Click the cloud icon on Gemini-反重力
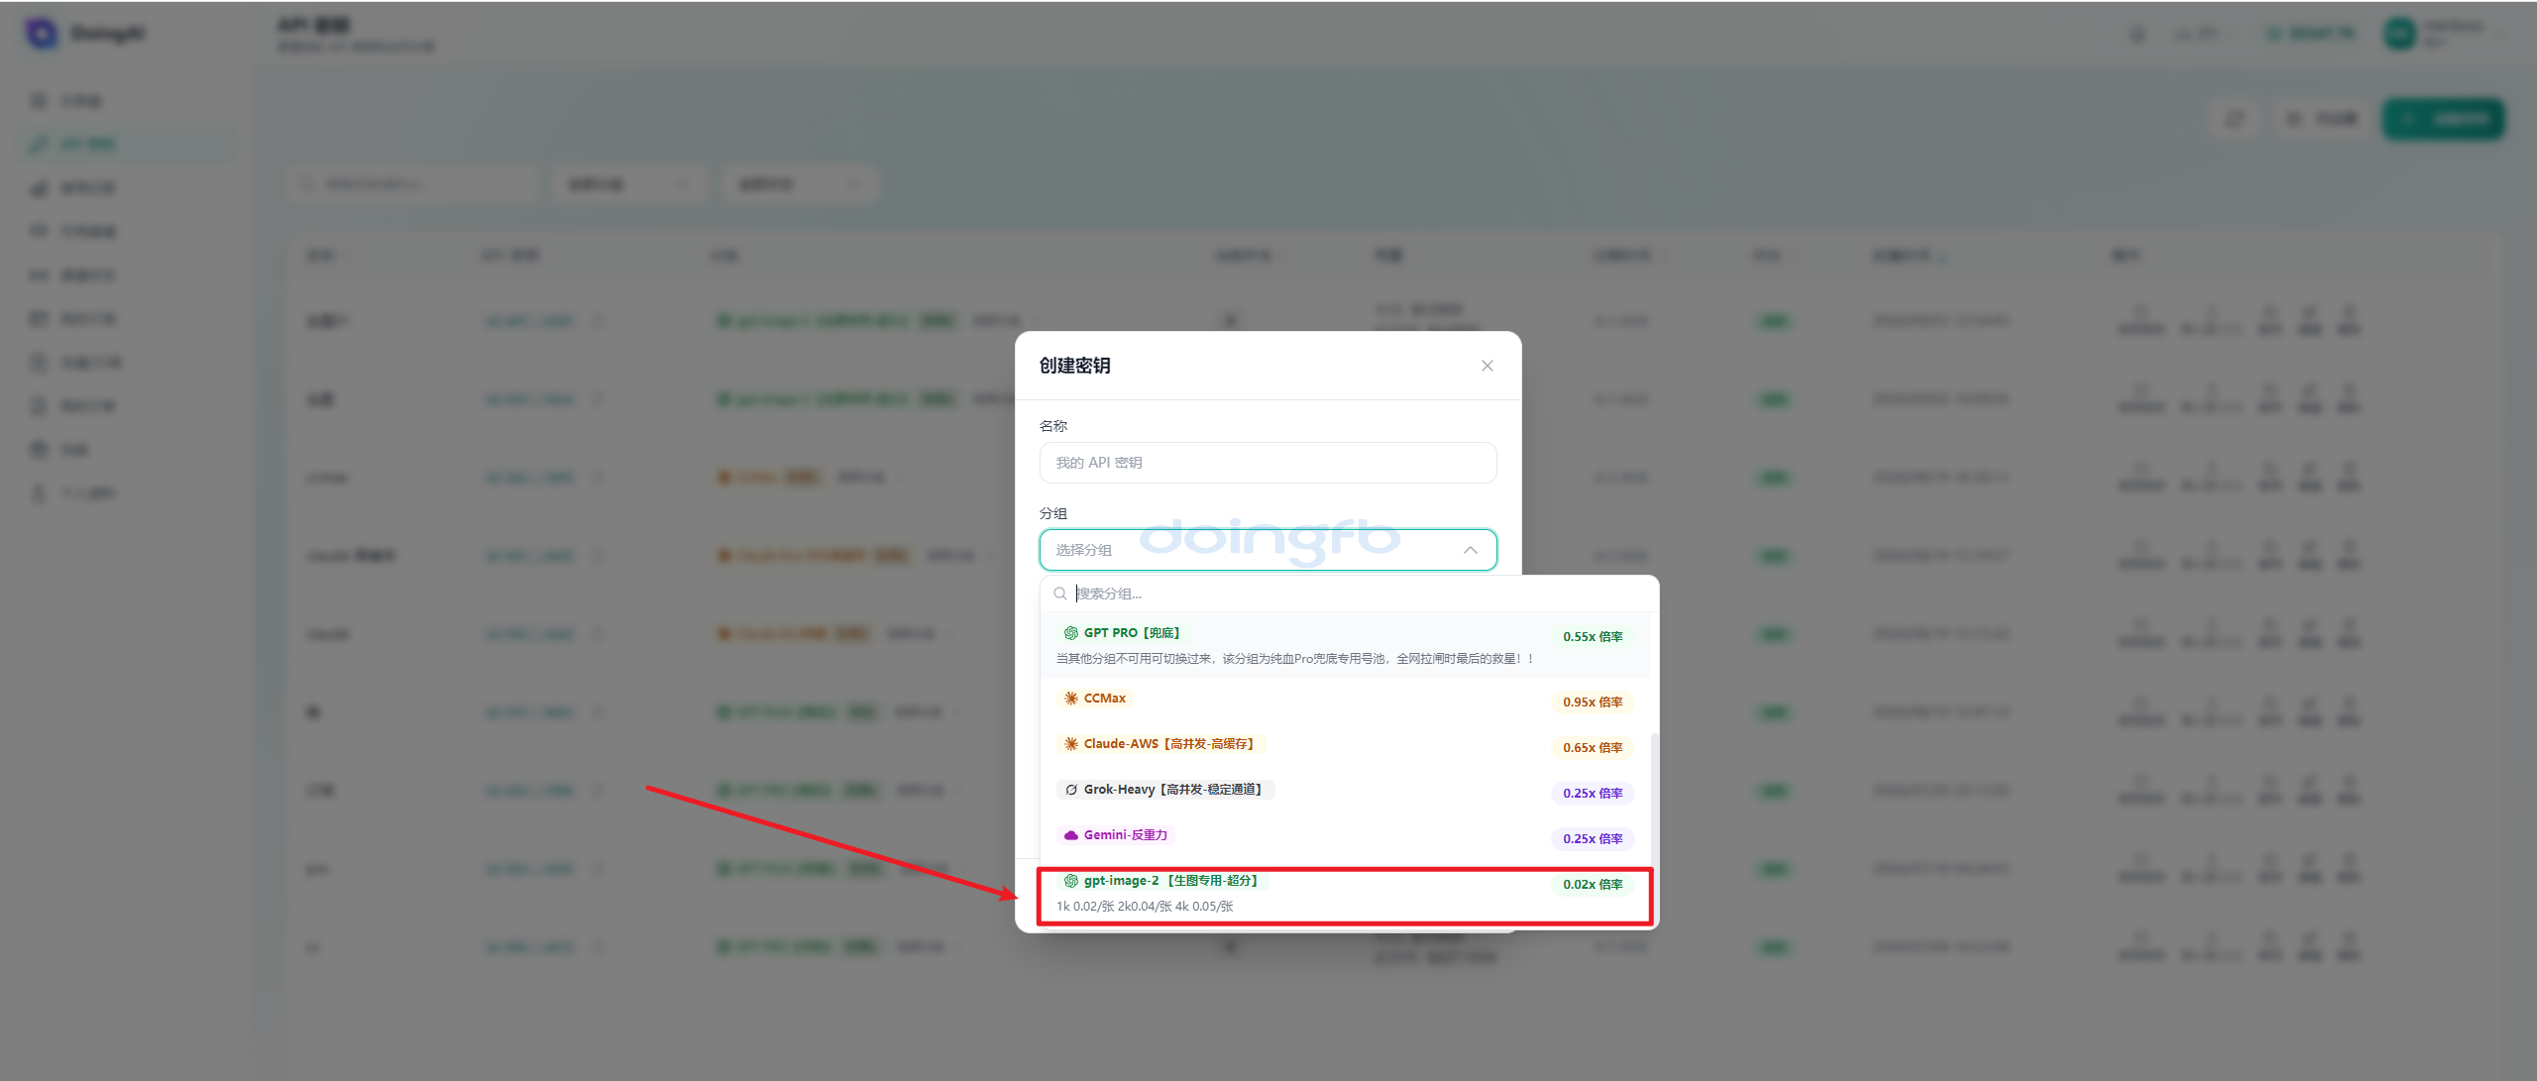 click(x=1071, y=835)
